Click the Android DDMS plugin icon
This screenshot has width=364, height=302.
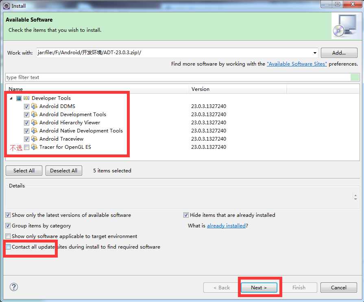[x=34, y=106]
